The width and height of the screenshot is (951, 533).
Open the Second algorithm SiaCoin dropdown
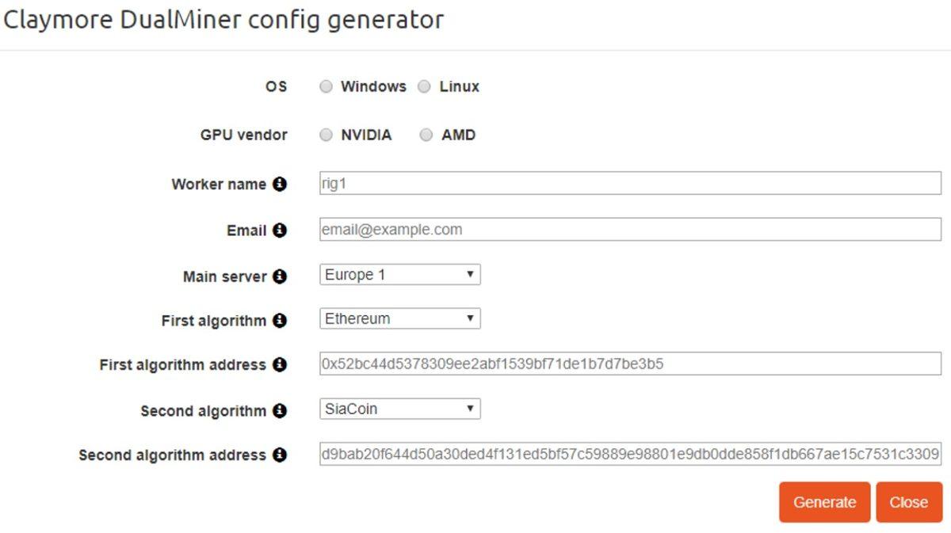point(400,409)
